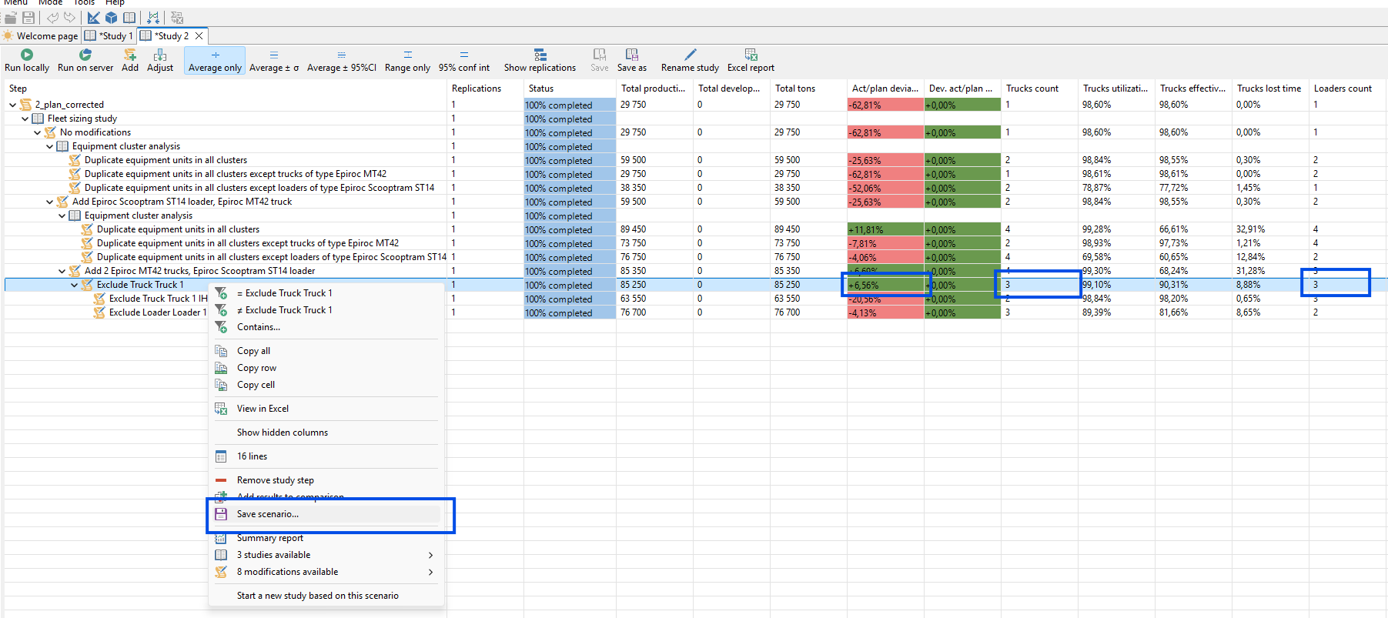1388x618 pixels.
Task: Click the redo arrow icon
Action: pos(70,17)
